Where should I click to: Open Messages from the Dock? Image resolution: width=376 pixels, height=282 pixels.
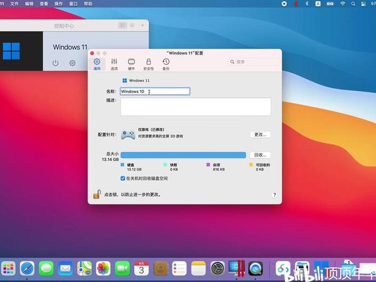[46, 268]
